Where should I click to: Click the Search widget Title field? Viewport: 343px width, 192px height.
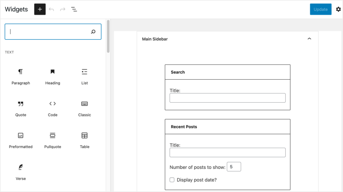(227, 98)
